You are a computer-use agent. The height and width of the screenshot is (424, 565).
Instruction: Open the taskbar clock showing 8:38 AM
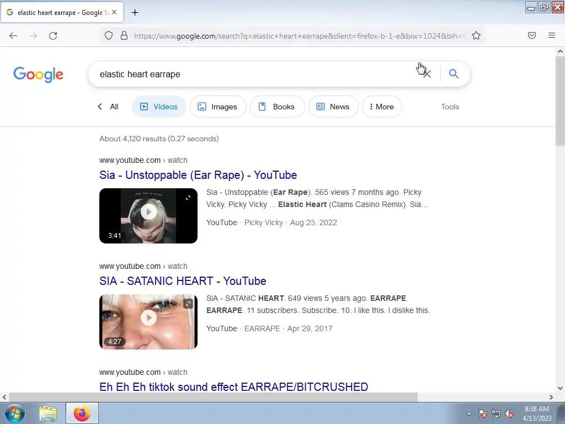pyautogui.click(x=537, y=414)
